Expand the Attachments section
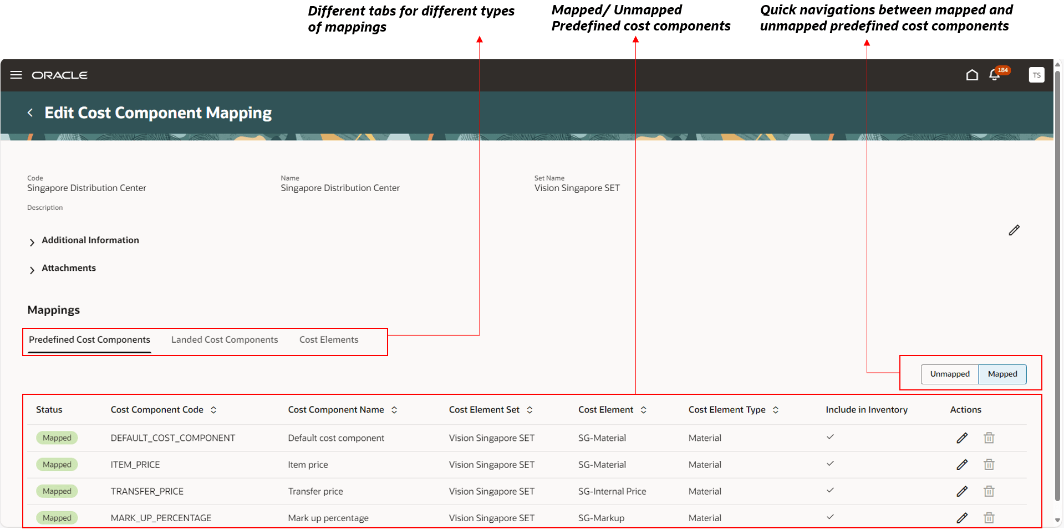The width and height of the screenshot is (1064, 530). coord(69,268)
